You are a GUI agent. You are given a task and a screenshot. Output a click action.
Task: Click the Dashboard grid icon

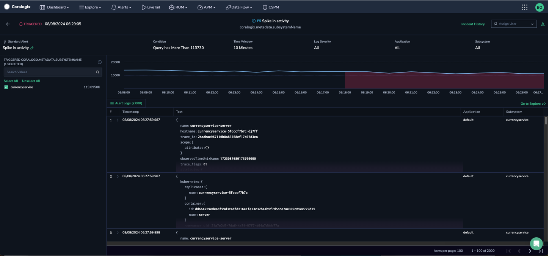pyautogui.click(x=42, y=7)
